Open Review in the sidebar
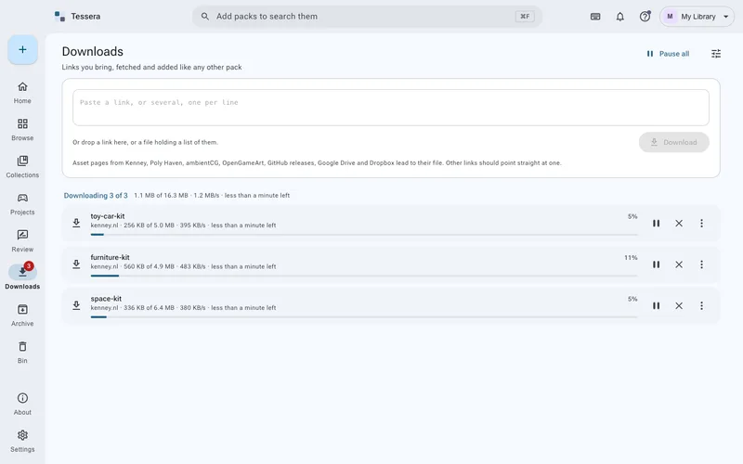This screenshot has width=743, height=464. click(x=22, y=241)
